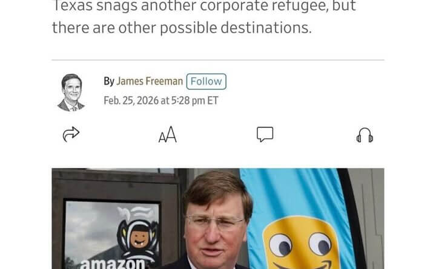436x269 pixels.
Task: Open the lead article photo
Action: click(x=218, y=218)
